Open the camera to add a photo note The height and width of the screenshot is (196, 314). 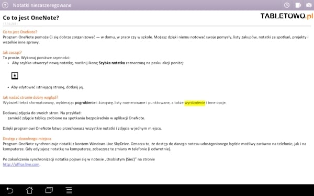point(309,5)
